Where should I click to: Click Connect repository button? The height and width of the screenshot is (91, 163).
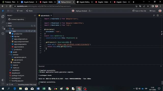[x=16, y=19]
